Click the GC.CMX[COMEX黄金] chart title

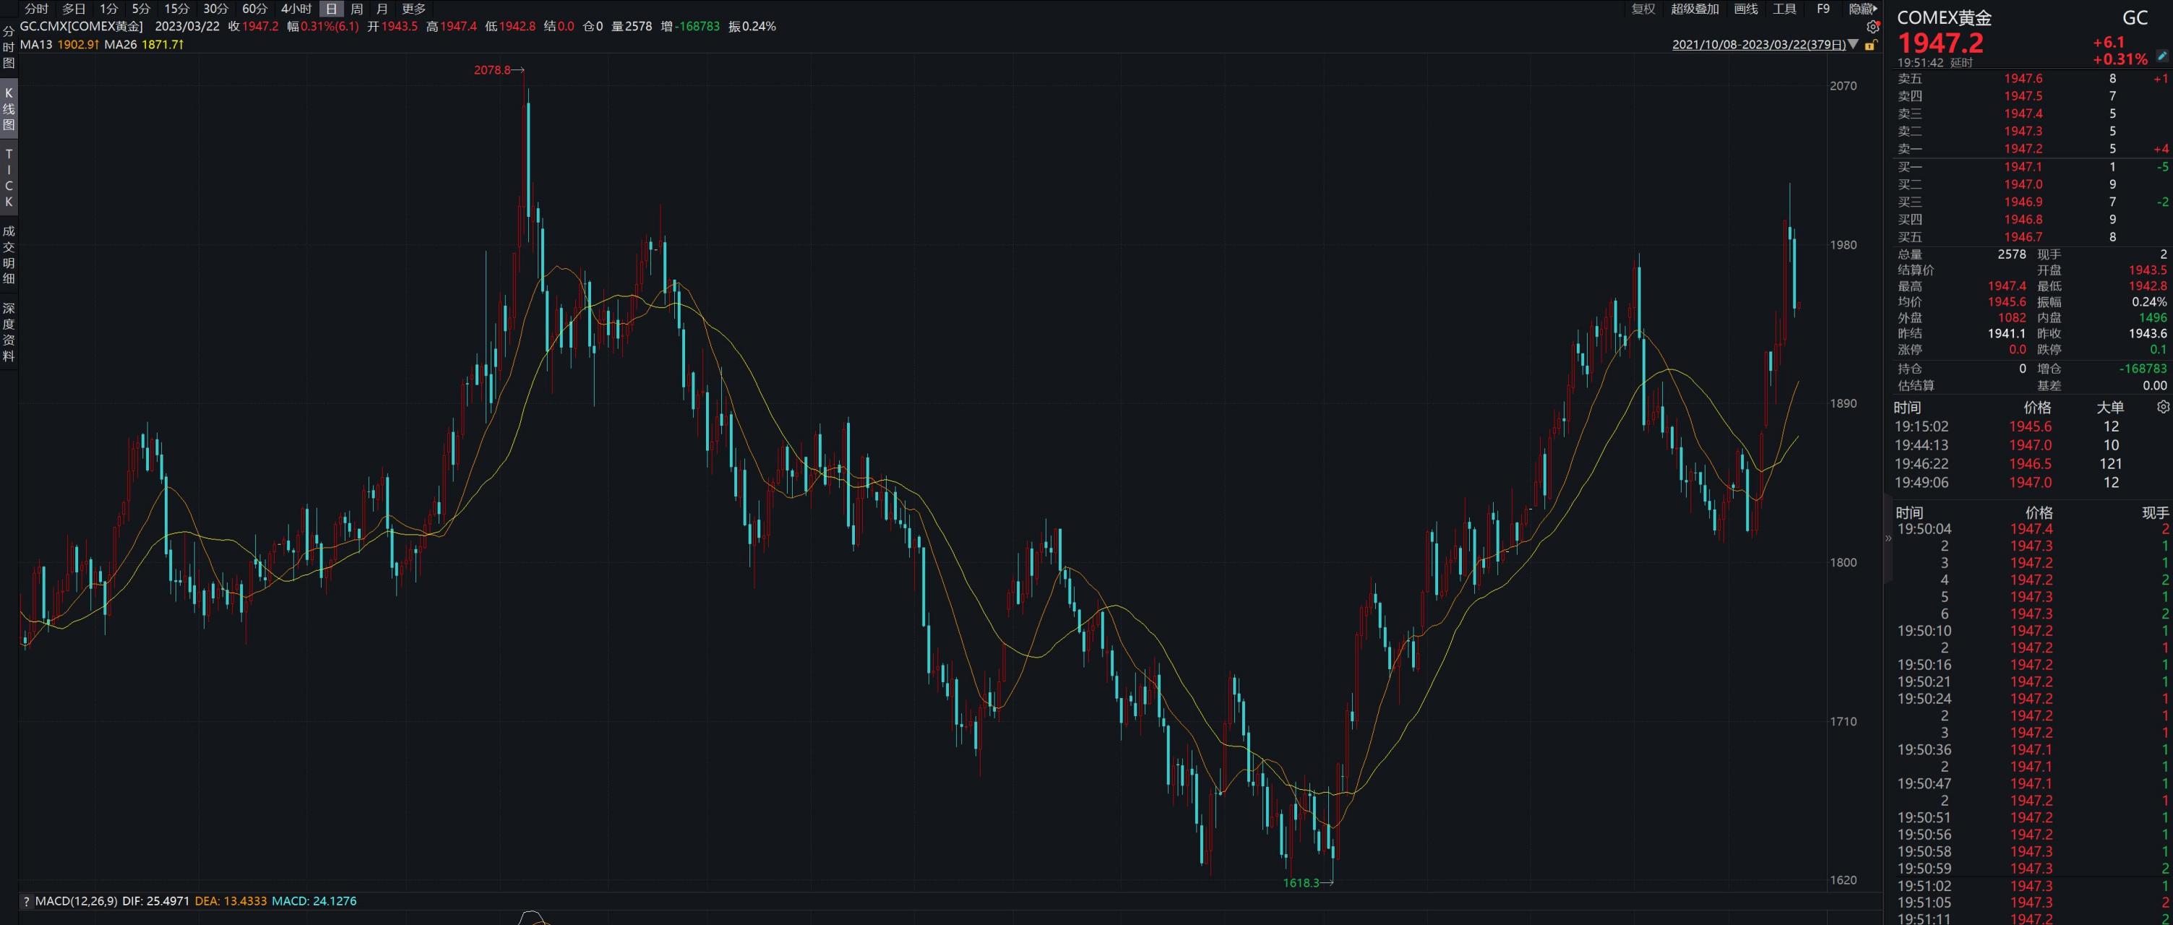(x=81, y=26)
